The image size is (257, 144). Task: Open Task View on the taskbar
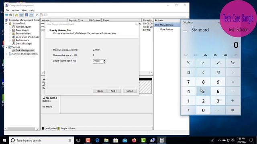coord(78,140)
